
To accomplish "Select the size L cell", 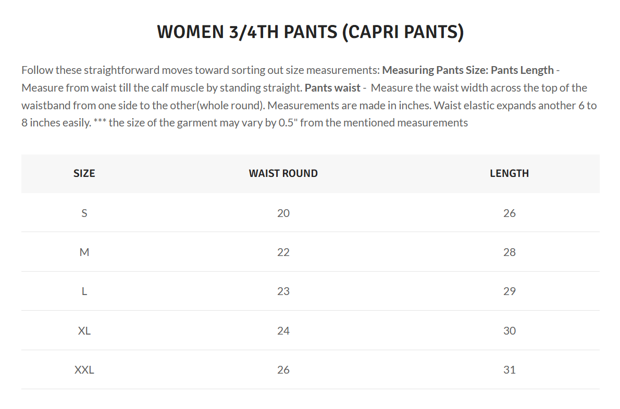I will click(x=84, y=291).
